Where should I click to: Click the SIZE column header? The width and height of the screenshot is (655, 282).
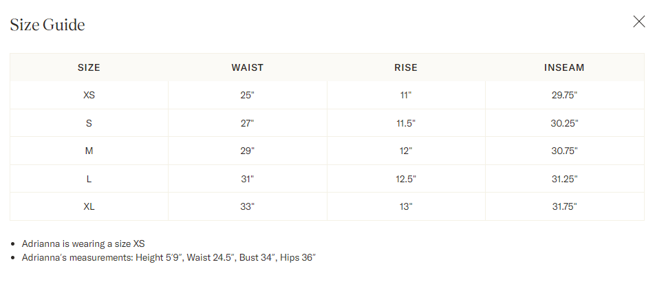89,67
